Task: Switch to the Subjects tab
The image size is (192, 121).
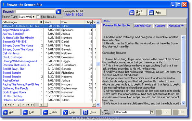Action: point(160,26)
